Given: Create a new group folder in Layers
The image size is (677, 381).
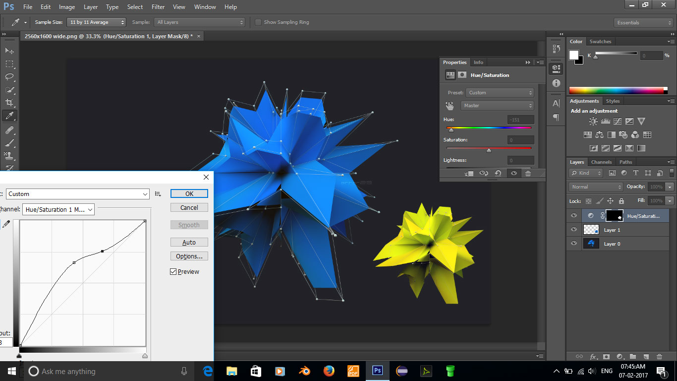Looking at the screenshot, I should [633, 357].
